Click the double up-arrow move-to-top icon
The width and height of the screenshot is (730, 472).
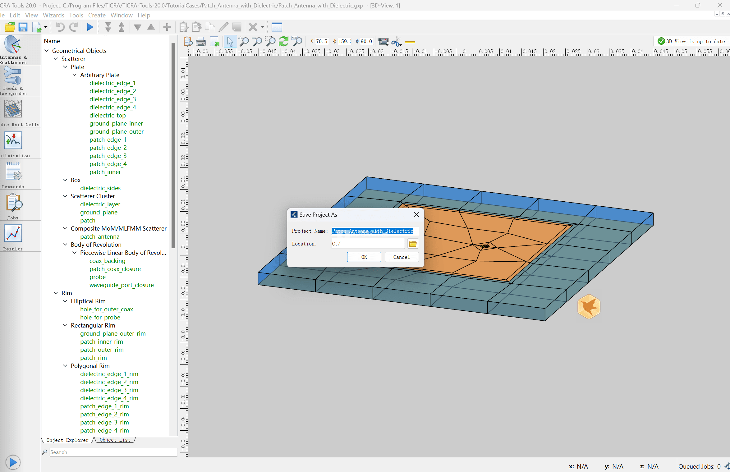(122, 27)
